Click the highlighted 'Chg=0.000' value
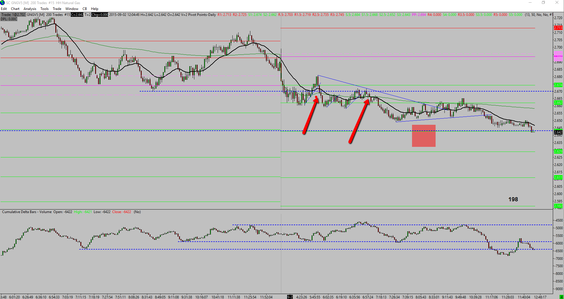 click(x=100, y=15)
